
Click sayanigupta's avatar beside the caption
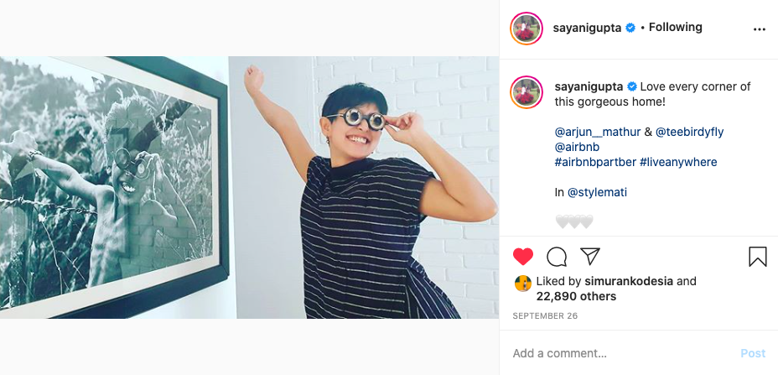[x=527, y=92]
